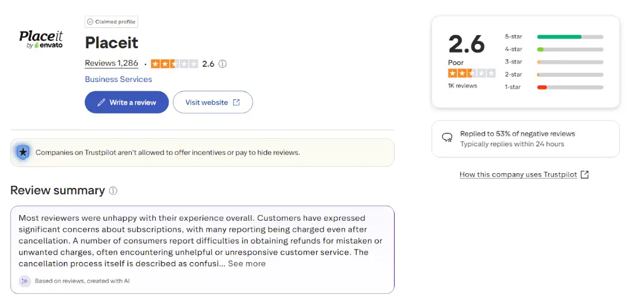Image resolution: width=637 pixels, height=302 pixels.
Task: Filter reviews by 1-star rating
Action: click(x=553, y=87)
